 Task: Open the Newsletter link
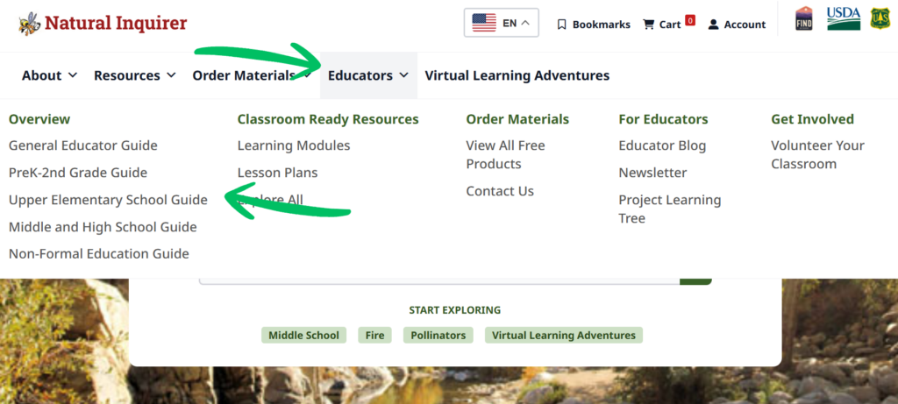click(x=652, y=173)
